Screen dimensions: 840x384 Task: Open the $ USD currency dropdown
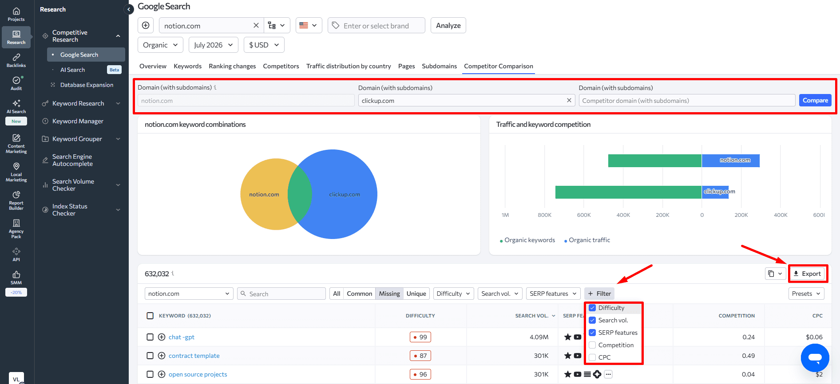[264, 45]
